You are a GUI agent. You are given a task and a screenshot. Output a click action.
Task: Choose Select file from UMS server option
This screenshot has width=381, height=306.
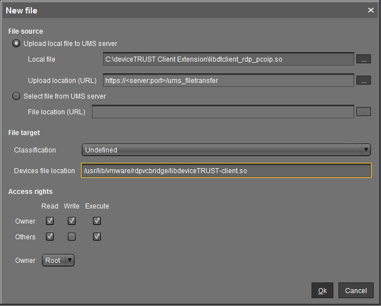point(16,96)
